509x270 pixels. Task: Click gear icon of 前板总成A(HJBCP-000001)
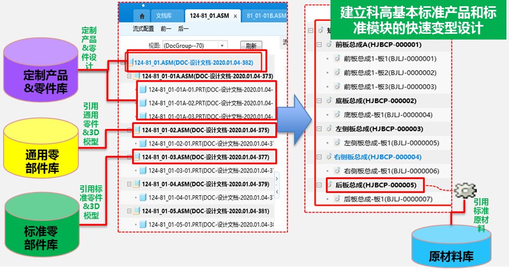(329, 44)
